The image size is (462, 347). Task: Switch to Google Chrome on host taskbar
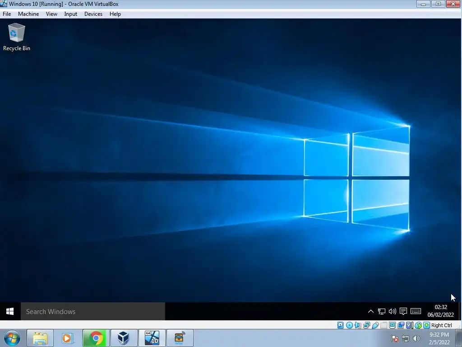pos(96,338)
